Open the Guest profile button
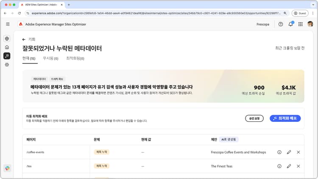This screenshot has height=179, width=318. [300, 13]
